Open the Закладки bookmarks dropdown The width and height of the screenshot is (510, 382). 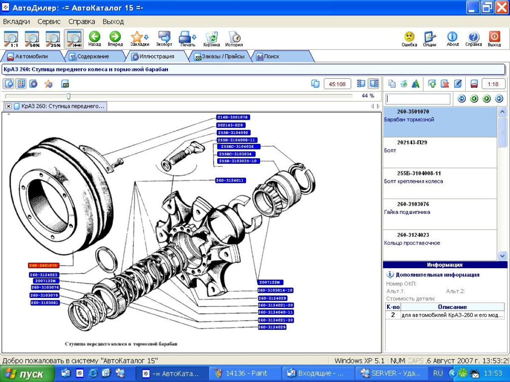139,38
